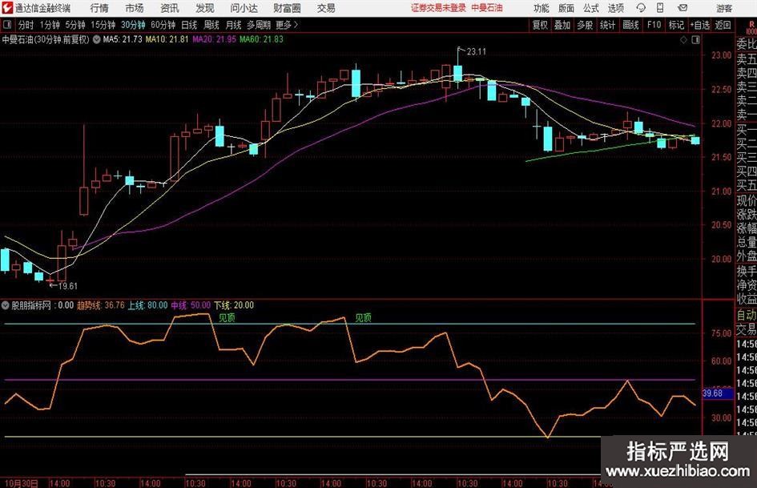757x488 pixels.
Task: Add stock with +自选 button
Action: pyautogui.click(x=700, y=25)
